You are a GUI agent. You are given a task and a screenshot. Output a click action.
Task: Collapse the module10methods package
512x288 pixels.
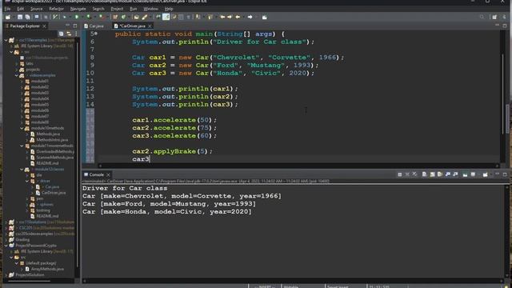click(x=22, y=128)
